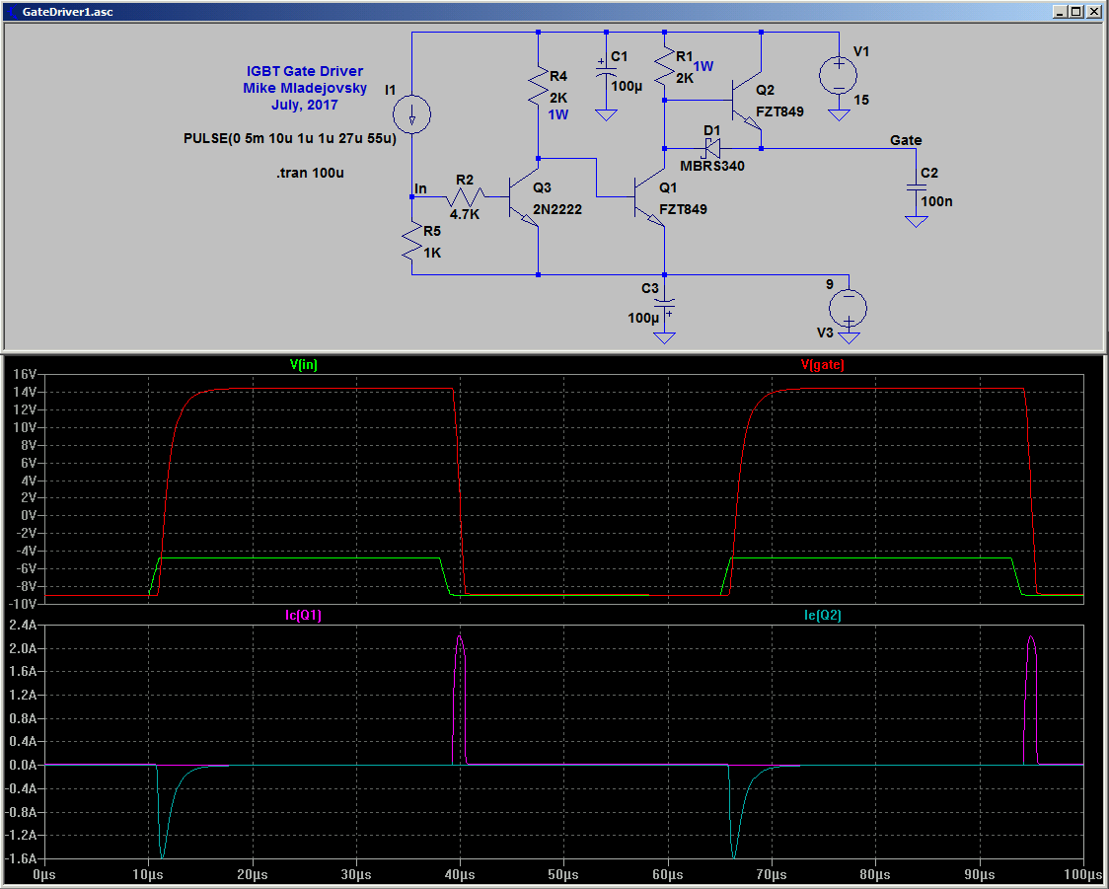Select resistor R2 symbol

point(466,196)
